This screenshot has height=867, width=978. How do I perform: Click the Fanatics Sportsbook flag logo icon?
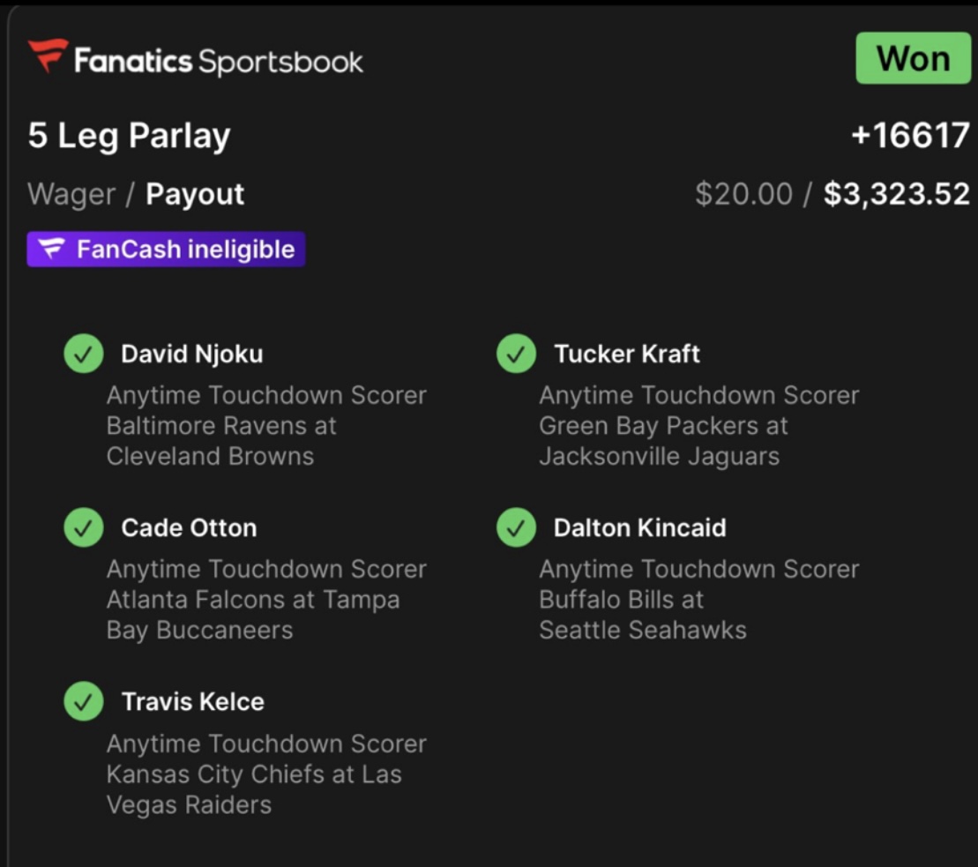48,56
